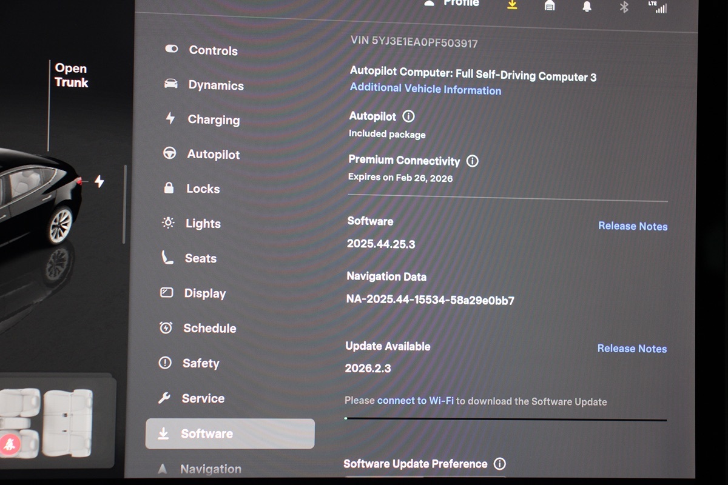Open notifications bell icon
Viewport: 728px width, 485px height.
click(587, 6)
